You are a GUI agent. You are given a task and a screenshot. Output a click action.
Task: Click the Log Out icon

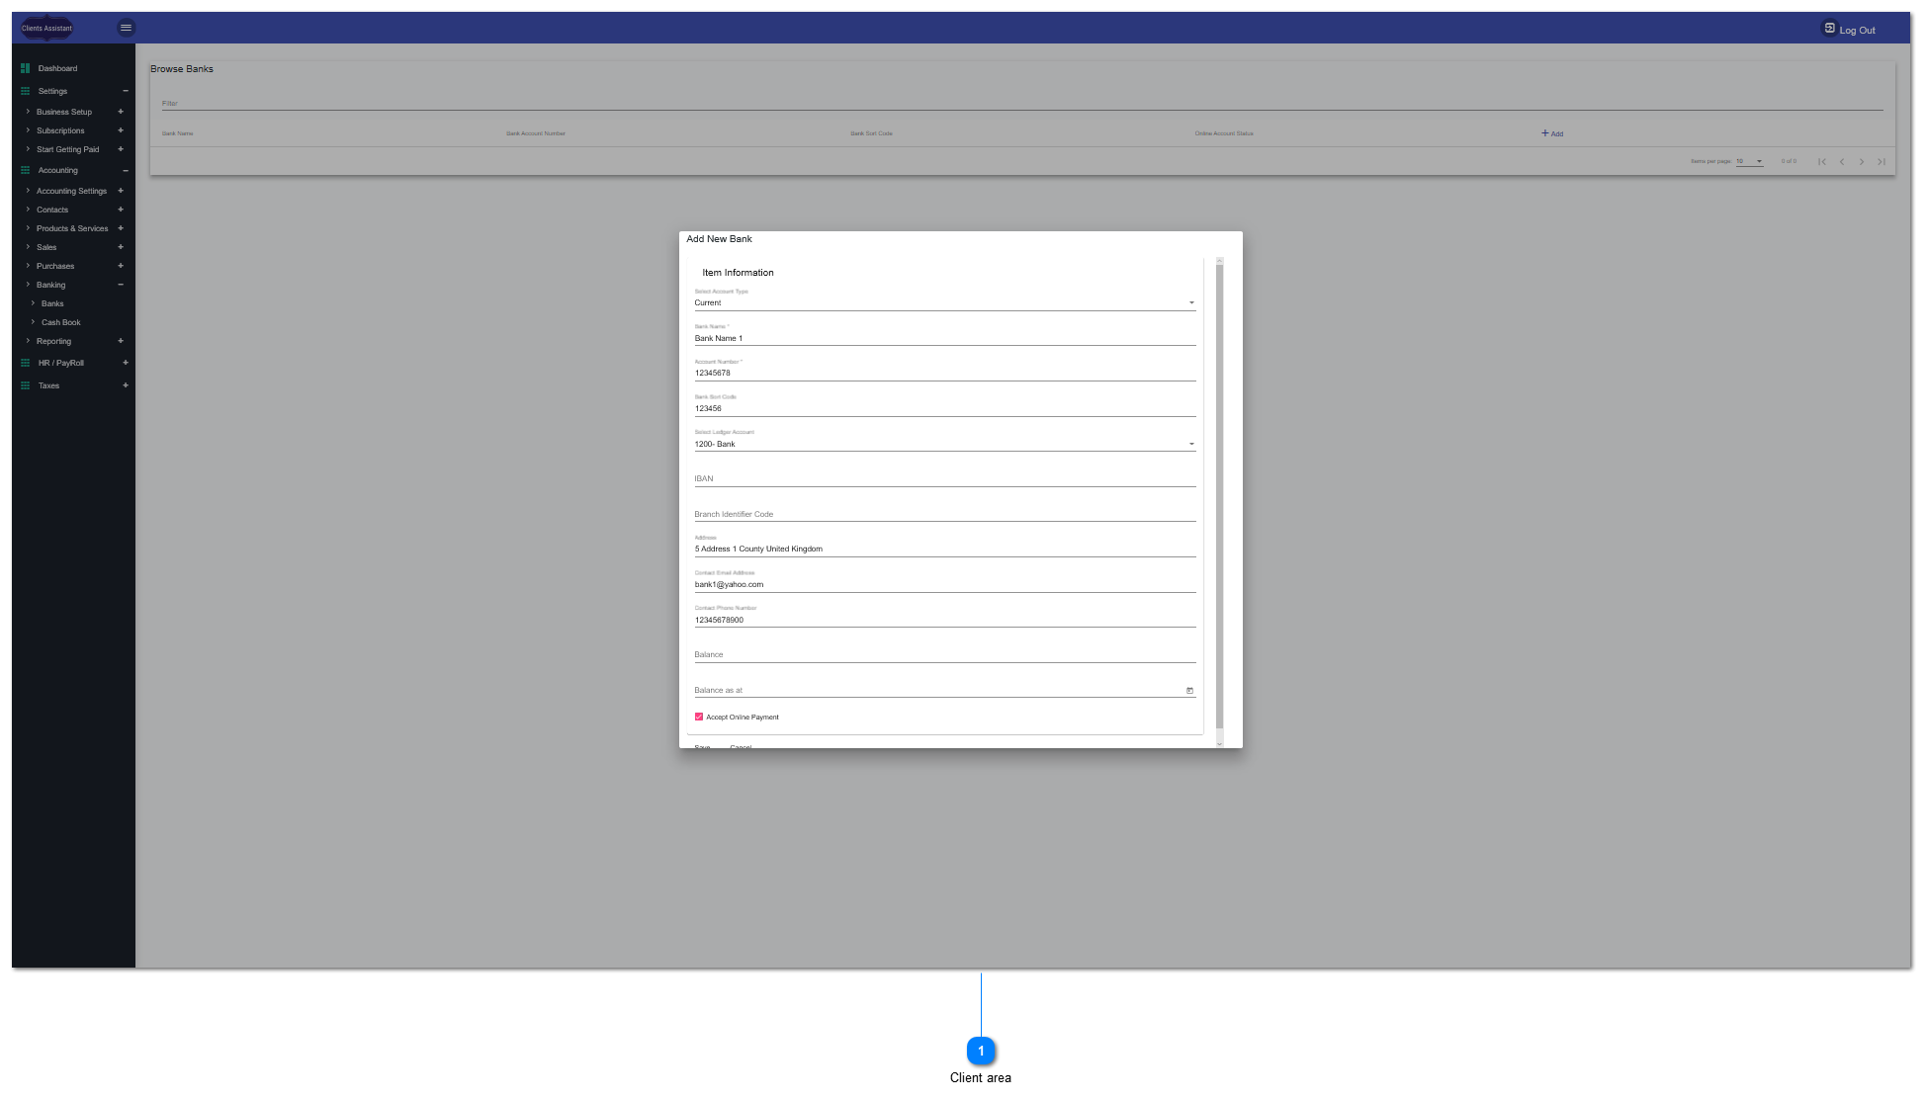[1829, 29]
